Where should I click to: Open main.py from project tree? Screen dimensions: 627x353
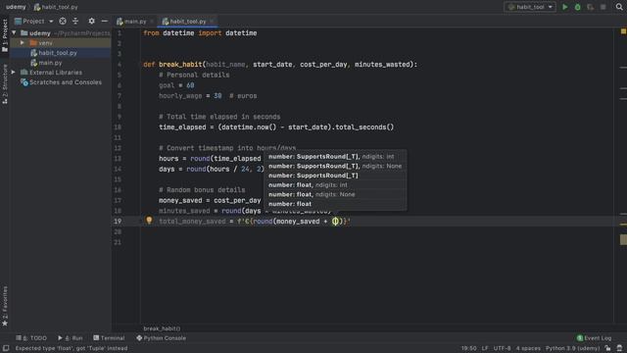tap(50, 63)
